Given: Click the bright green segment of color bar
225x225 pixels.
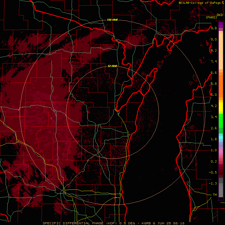Looking at the screenshot, I should tap(221, 120).
